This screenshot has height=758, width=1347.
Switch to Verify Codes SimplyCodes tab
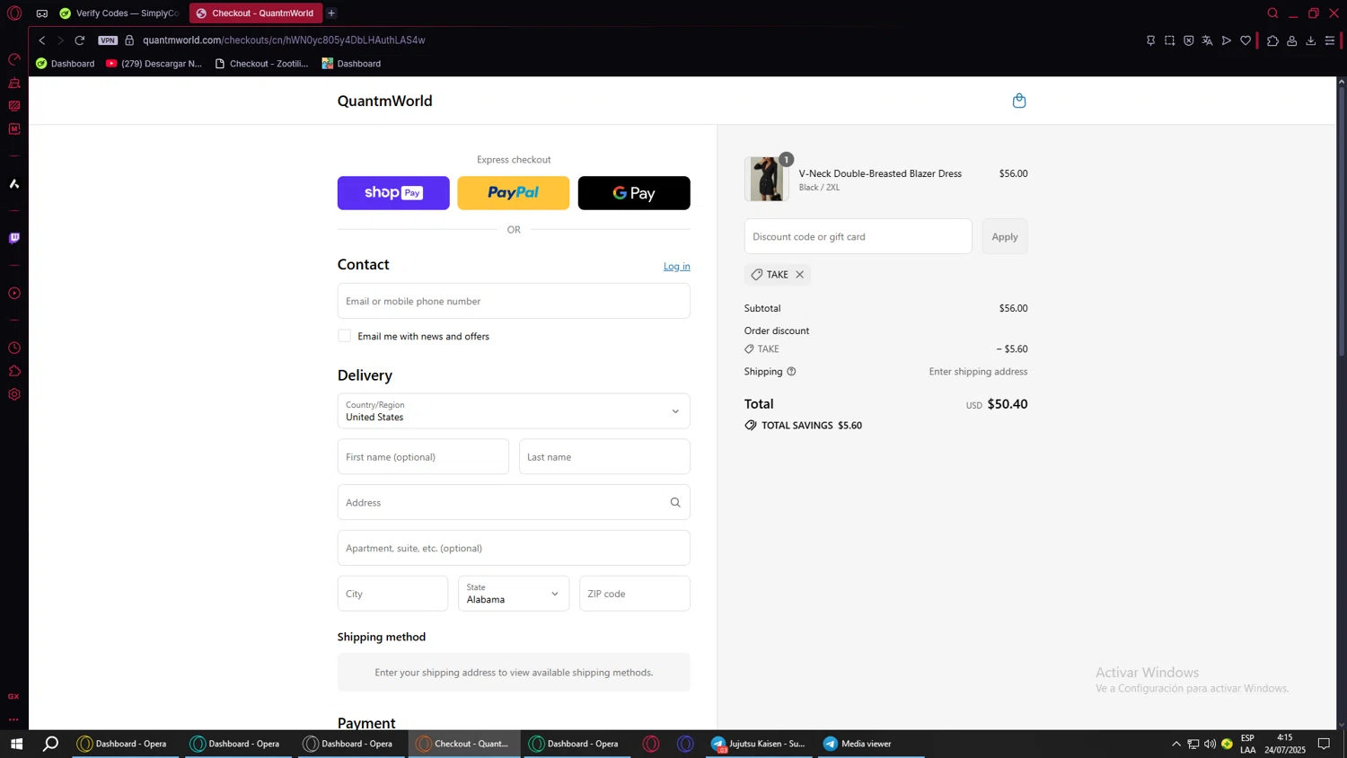coord(119,13)
